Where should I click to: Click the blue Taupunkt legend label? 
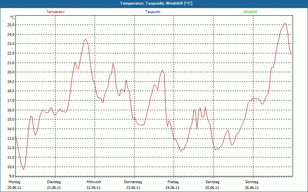152,12
